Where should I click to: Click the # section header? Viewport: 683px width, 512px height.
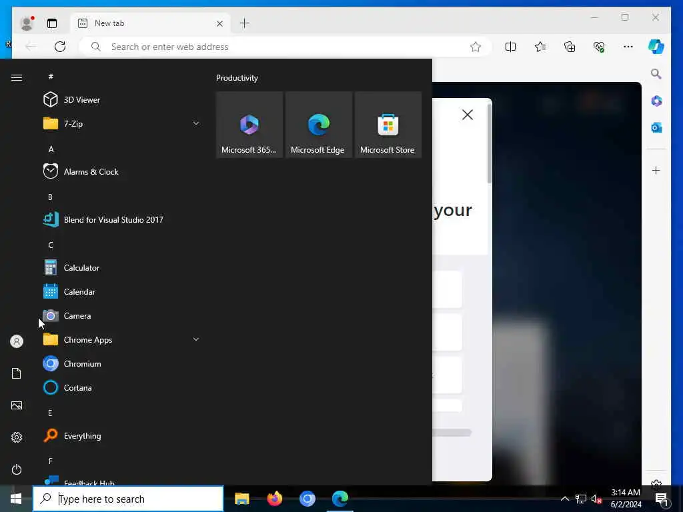[51, 77]
